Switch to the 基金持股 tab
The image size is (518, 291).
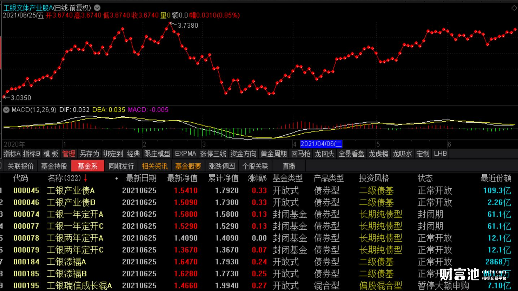pyautogui.click(x=54, y=166)
